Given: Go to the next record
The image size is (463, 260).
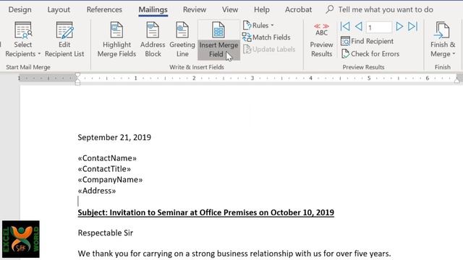Looking at the screenshot, I should point(399,27).
